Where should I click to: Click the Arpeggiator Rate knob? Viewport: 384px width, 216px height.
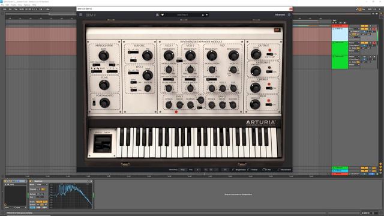[104, 56]
